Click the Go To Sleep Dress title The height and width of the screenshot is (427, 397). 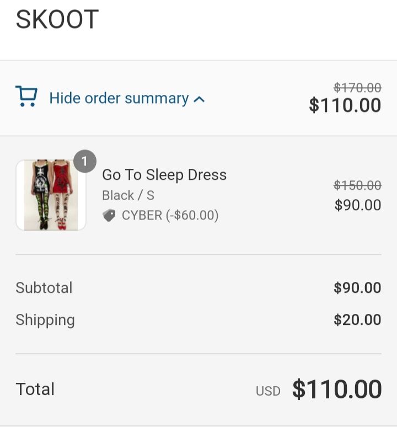[x=164, y=175]
